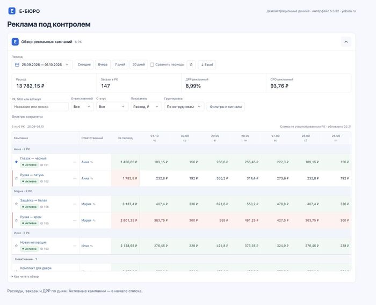Focus the Название или номер search field
The image size is (376, 305).
pyautogui.click(x=40, y=106)
